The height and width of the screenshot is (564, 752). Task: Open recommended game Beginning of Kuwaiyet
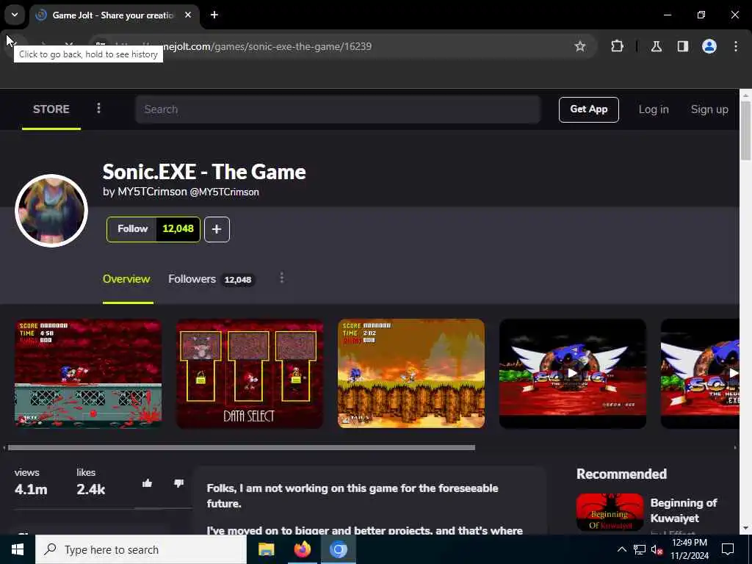pyautogui.click(x=684, y=510)
